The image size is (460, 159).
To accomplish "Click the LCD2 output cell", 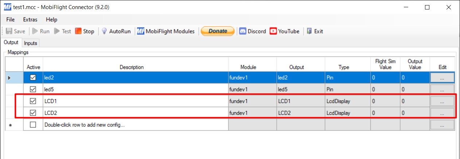I will [x=301, y=113].
